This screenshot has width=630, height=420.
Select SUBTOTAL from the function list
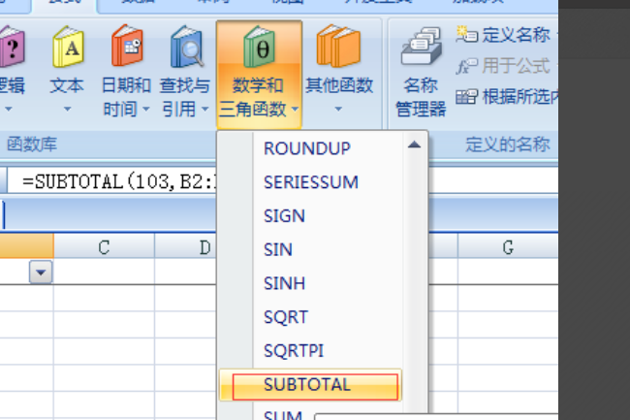pyautogui.click(x=307, y=385)
